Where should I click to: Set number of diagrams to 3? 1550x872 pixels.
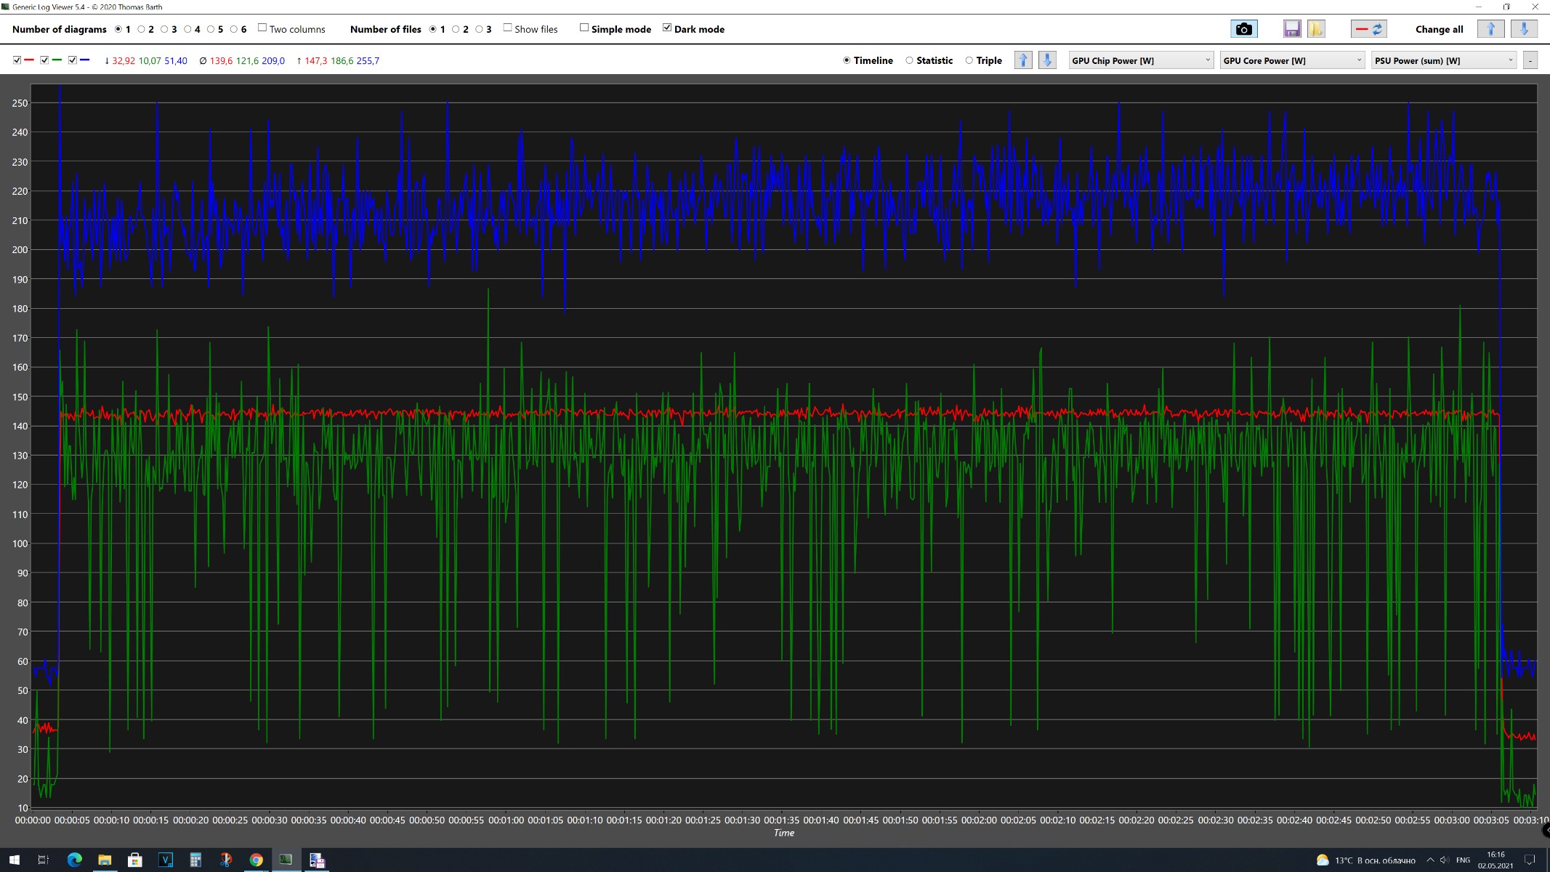pos(164,29)
